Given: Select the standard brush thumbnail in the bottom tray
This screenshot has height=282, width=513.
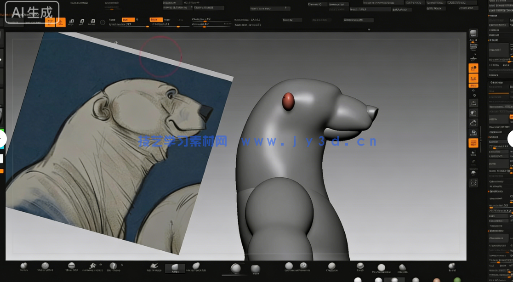Looking at the screenshot, I should click(24, 266).
